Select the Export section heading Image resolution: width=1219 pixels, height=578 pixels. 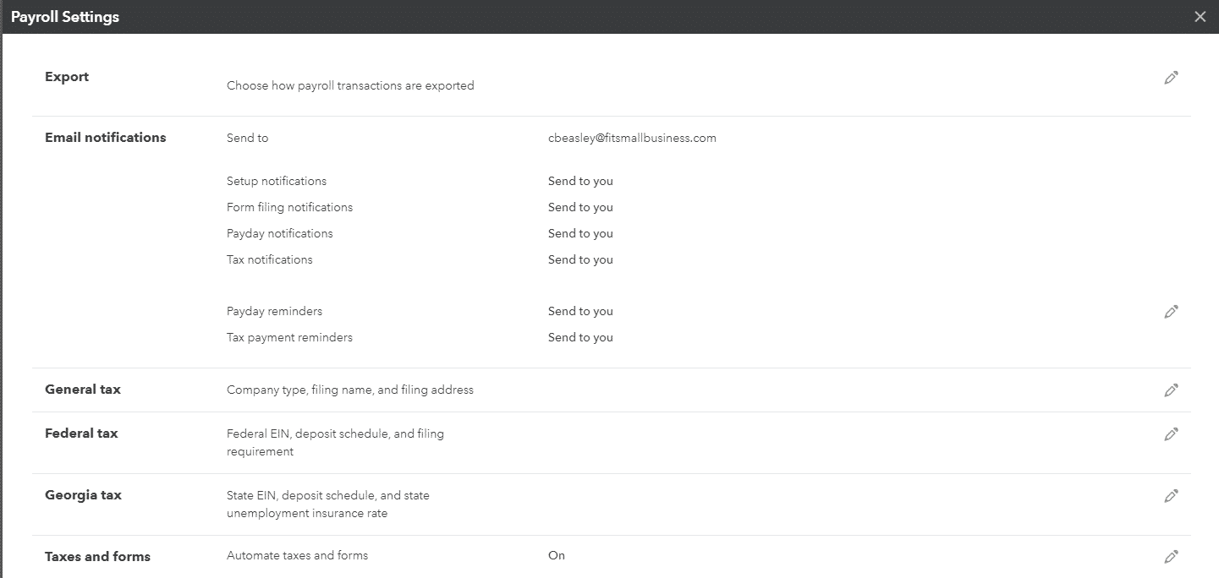(67, 77)
